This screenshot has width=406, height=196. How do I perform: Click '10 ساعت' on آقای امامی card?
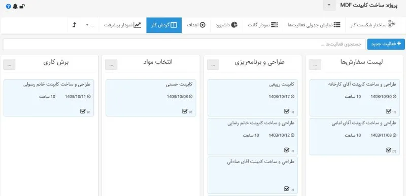point(353,135)
